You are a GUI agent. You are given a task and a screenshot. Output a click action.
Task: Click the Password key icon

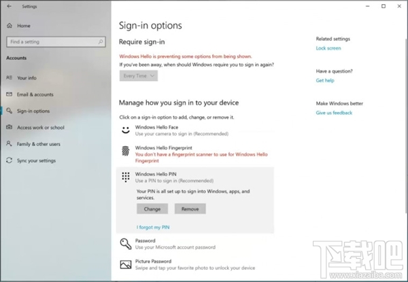point(126,244)
